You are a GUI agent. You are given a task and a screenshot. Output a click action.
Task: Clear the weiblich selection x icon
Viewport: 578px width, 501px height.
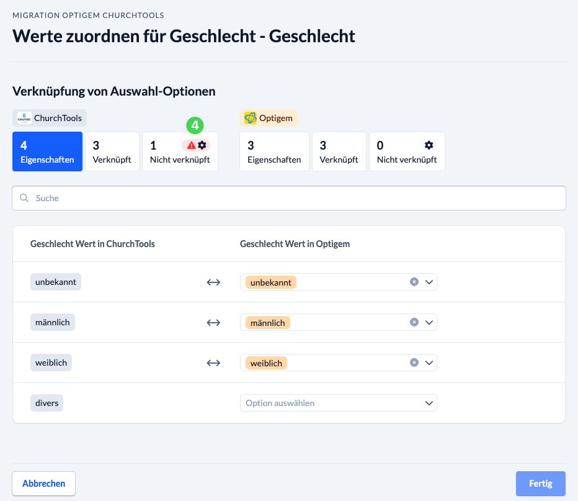point(414,363)
